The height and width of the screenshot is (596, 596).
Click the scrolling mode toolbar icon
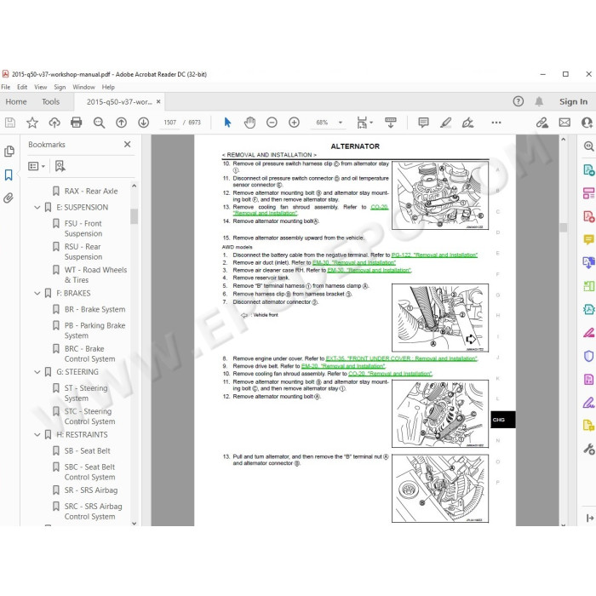[390, 123]
